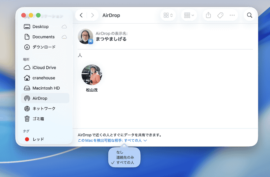Click the yellow minimize window button
The image size is (270, 177).
(x=31, y=15)
